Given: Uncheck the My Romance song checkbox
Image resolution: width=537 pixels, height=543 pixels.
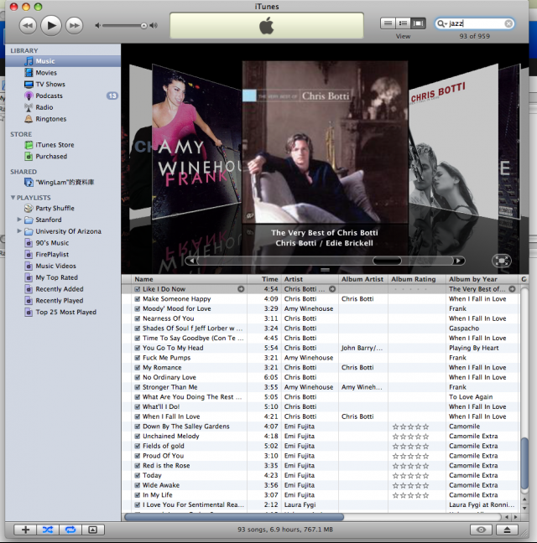Looking at the screenshot, I should pos(138,367).
